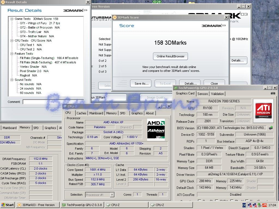Image resolution: width=279 pixels, height=209 pixels.
Task: Collapse the Game Tests tree node
Action: tap(12, 19)
